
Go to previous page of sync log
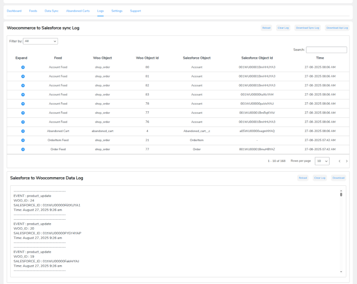coord(339,161)
